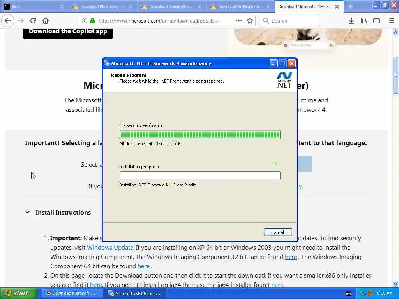Open the downloads arrow panel
This screenshot has height=299, width=399.
click(x=351, y=21)
